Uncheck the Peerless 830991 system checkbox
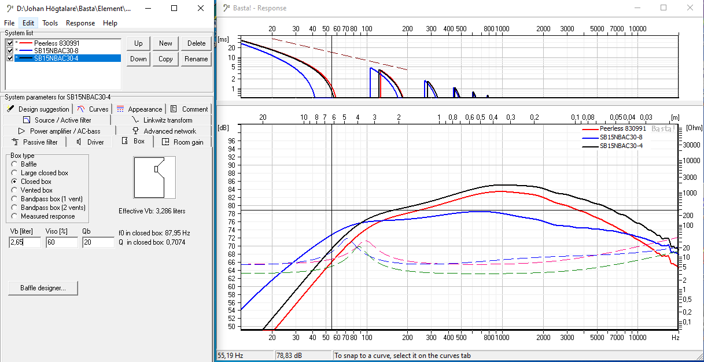 (x=10, y=43)
